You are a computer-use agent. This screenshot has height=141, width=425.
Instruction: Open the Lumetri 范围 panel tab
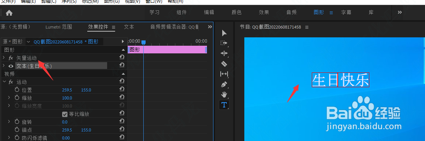tap(59, 27)
